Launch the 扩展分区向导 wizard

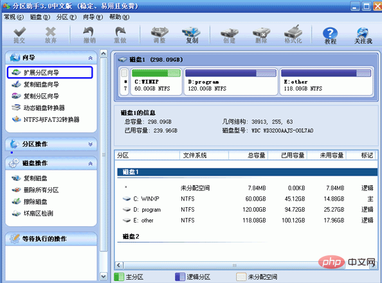click(x=50, y=73)
